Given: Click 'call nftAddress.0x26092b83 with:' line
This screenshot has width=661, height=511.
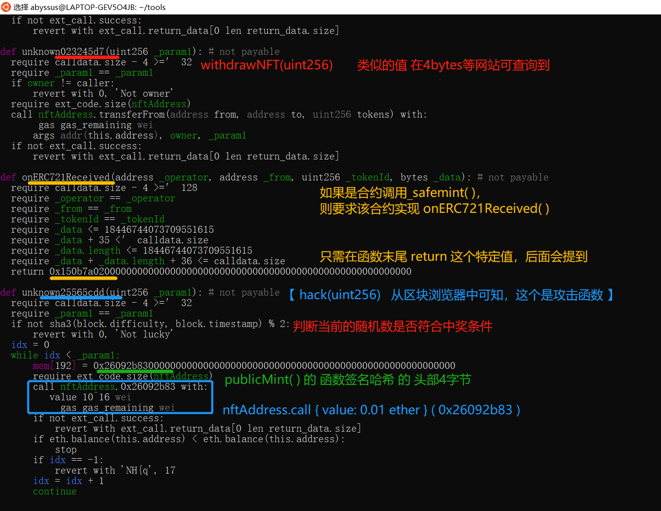Looking at the screenshot, I should (x=120, y=387).
